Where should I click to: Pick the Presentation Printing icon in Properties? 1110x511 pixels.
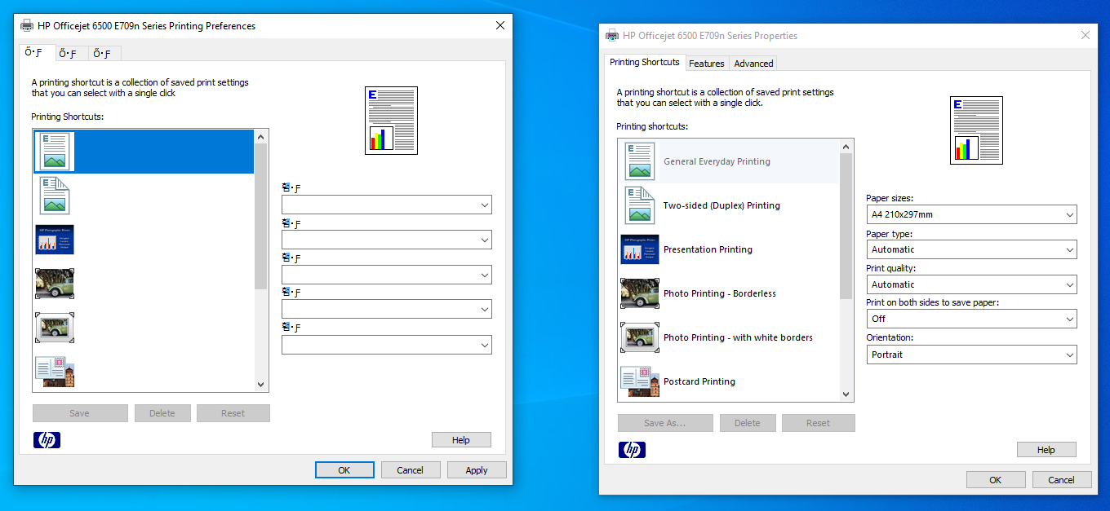(639, 249)
